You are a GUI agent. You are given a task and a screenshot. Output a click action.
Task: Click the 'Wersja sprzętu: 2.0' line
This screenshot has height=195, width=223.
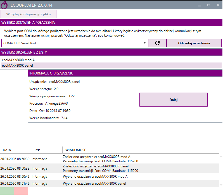point(44,89)
